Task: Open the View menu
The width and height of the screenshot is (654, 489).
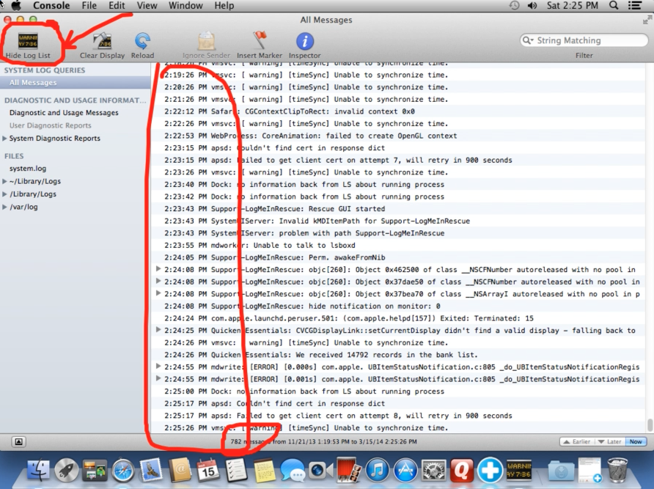Action: [147, 5]
